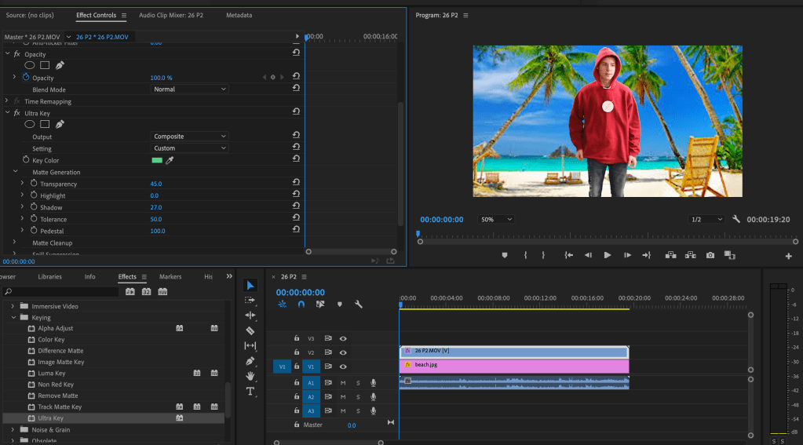Switch to the Metadata tab
Viewport: 803px width, 445px height.
pyautogui.click(x=239, y=16)
